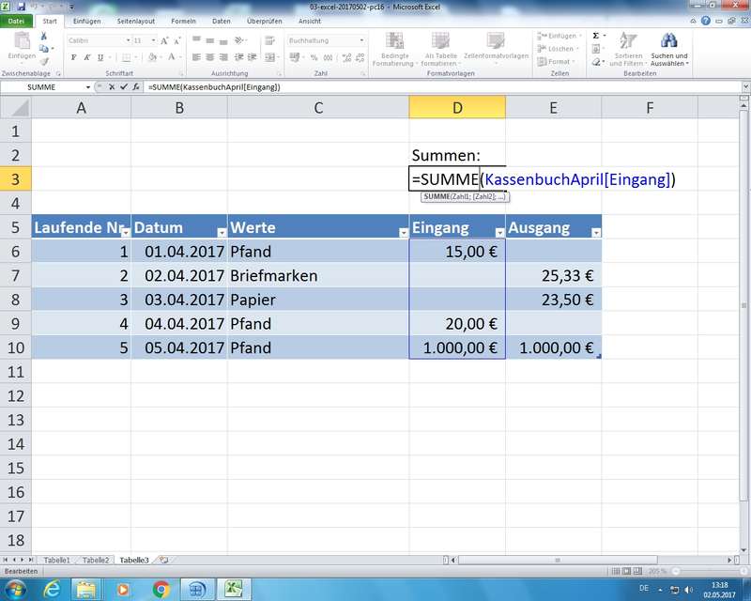The image size is (751, 601).
Task: Switch to normal view in status bar
Action: click(x=616, y=571)
